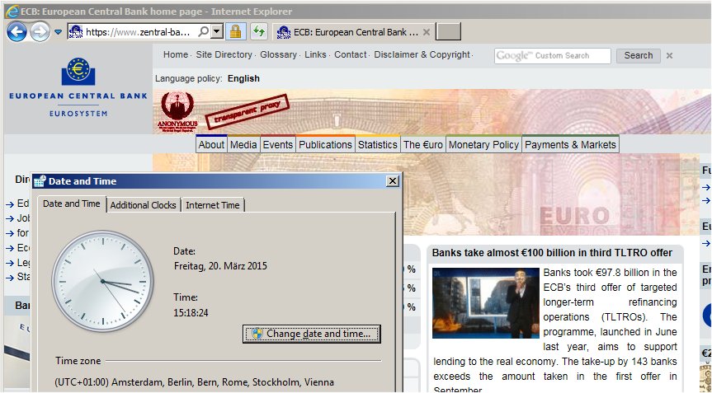712x393 pixels.
Task: Click the analog clock face
Action: coord(102,282)
